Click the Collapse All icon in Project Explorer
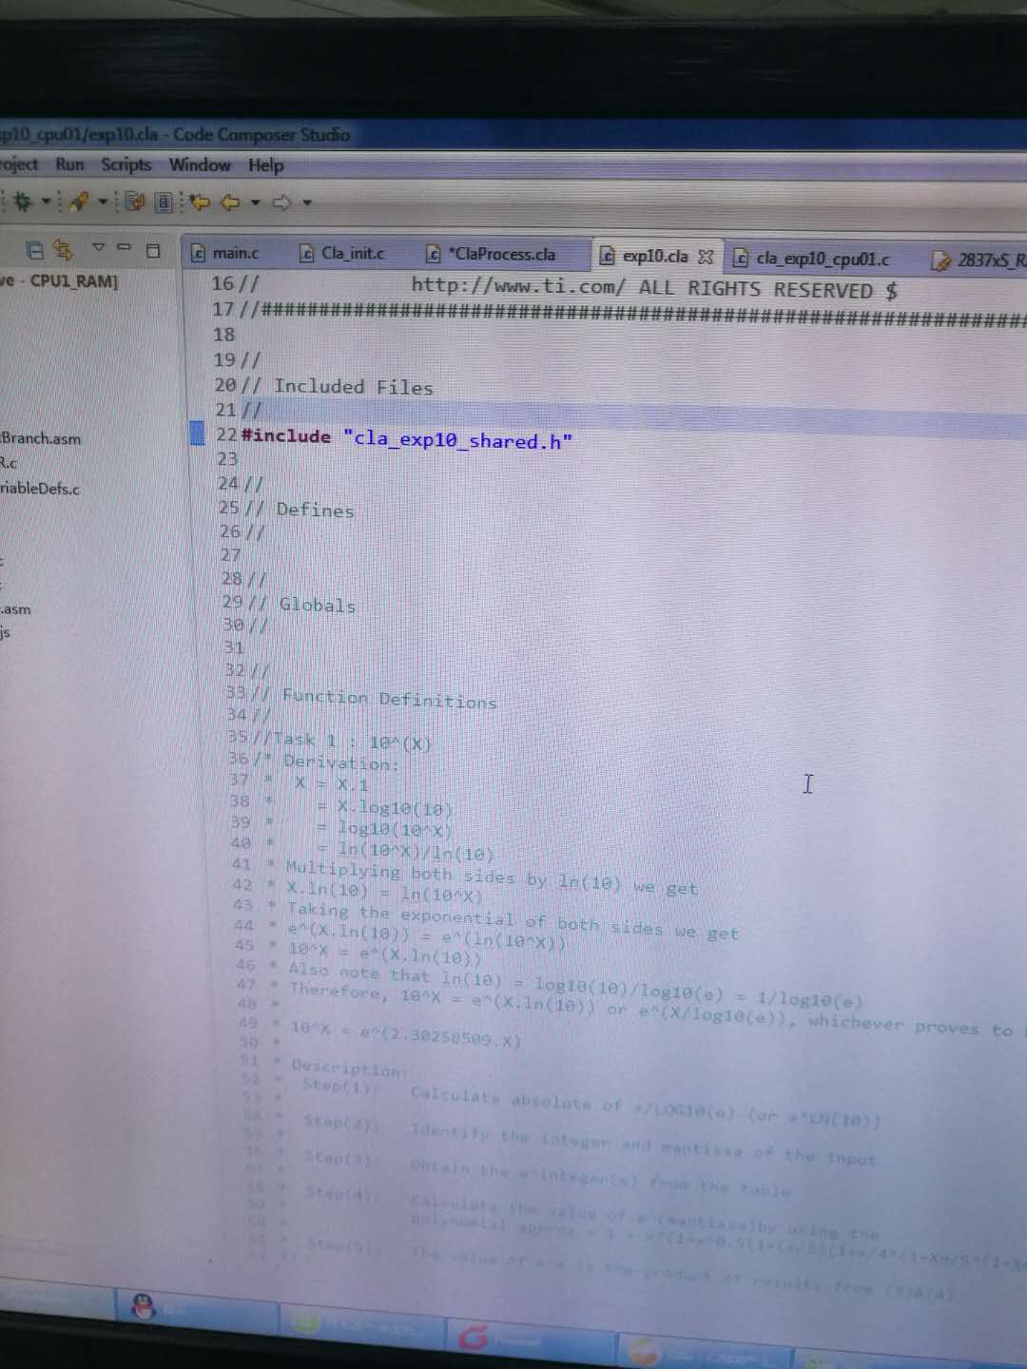The image size is (1027, 1369). point(35,250)
